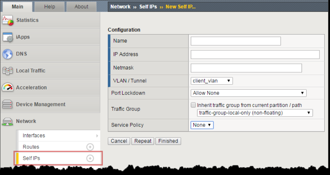Open the iApps menu item
Viewport: 330px width, 175px height.
coord(50,37)
